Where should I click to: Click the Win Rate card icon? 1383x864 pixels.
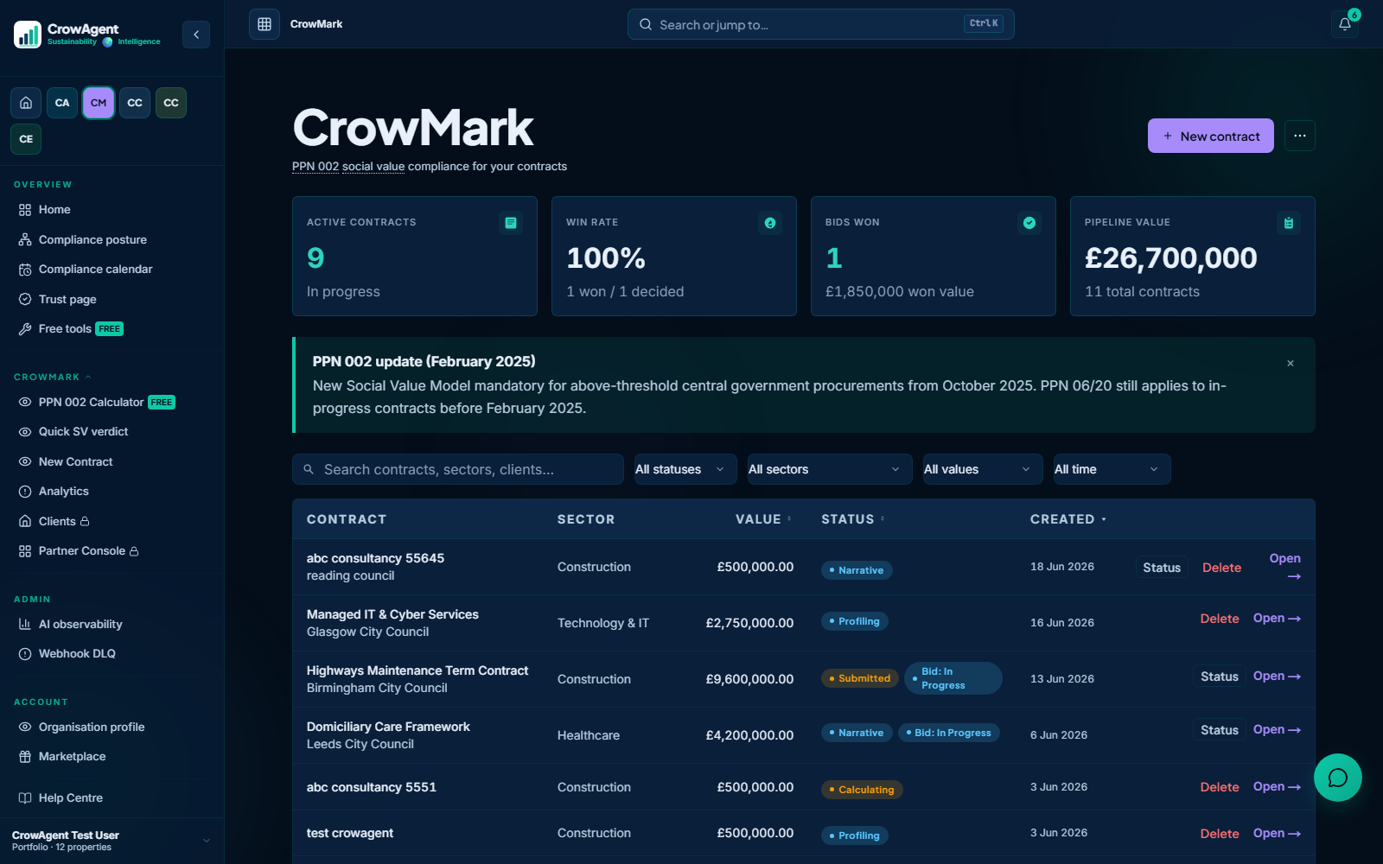770,223
